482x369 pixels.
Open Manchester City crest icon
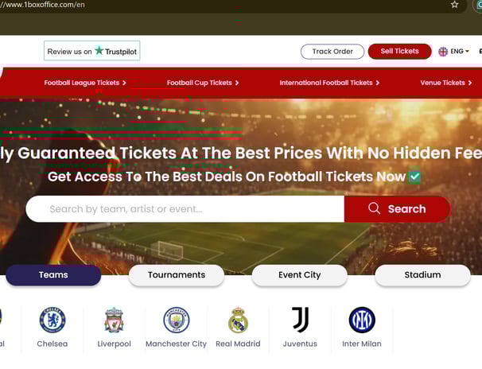click(x=176, y=320)
